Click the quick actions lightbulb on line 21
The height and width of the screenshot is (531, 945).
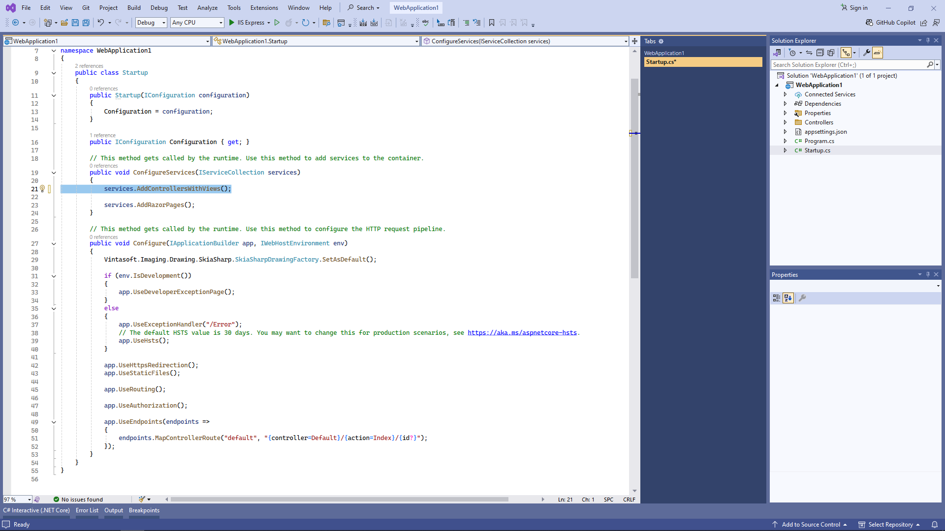(42, 189)
